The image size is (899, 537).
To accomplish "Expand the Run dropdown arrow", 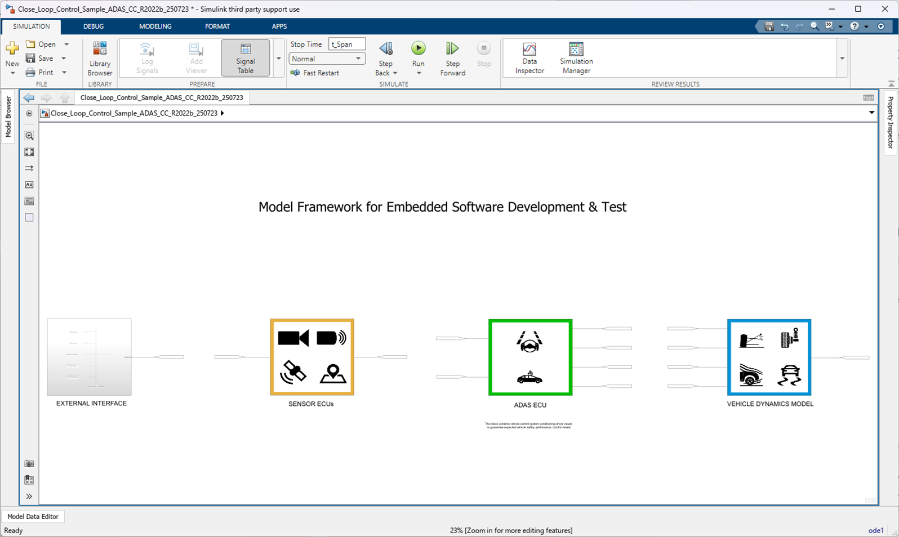I will 419,73.
